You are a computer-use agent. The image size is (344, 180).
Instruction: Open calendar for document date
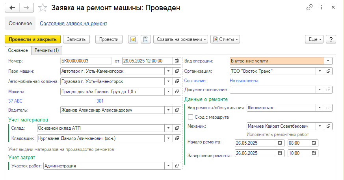point(177,61)
